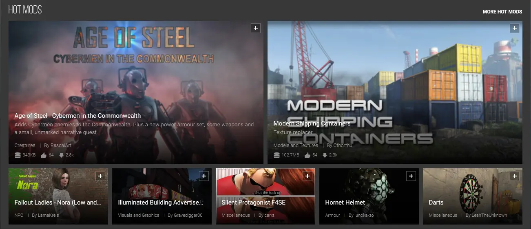Visit author Gravedigger80's profile

[188, 215]
